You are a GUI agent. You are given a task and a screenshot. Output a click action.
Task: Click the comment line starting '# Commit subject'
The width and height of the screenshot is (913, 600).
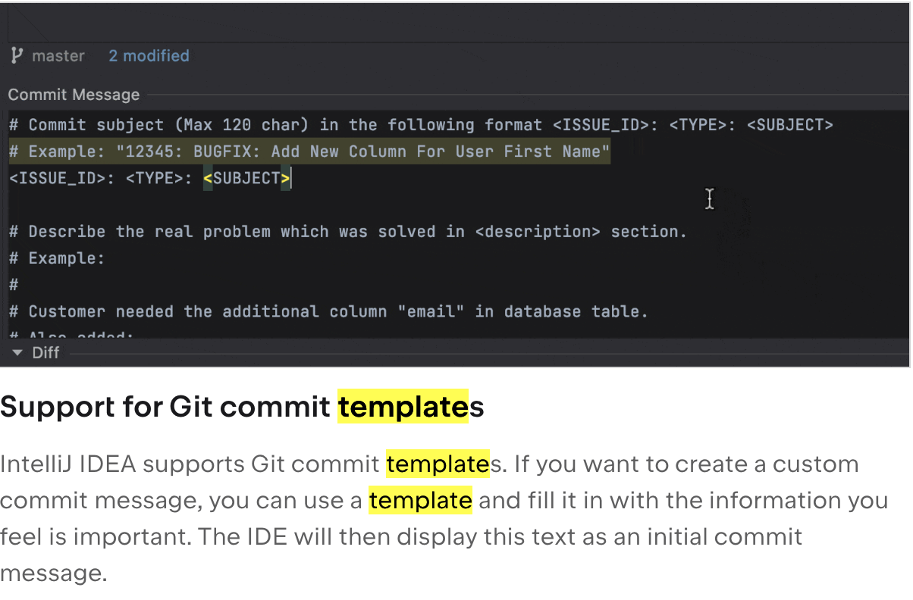[421, 125]
